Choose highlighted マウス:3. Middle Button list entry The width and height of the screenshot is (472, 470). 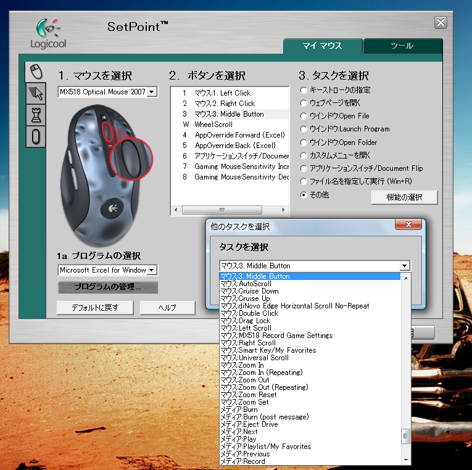click(x=310, y=276)
